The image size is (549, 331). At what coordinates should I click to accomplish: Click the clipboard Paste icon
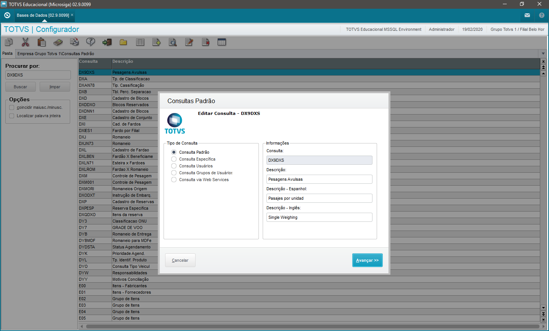point(42,42)
